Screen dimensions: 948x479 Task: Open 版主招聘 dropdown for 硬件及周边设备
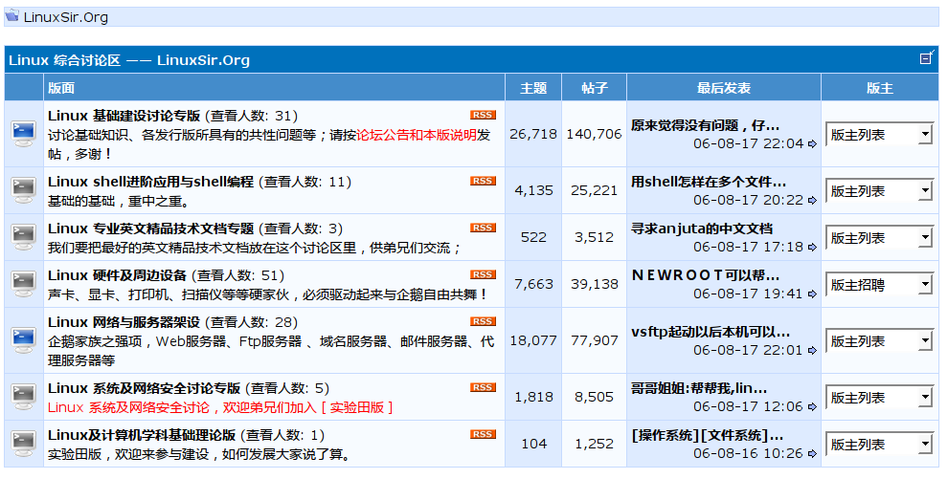[x=880, y=284]
